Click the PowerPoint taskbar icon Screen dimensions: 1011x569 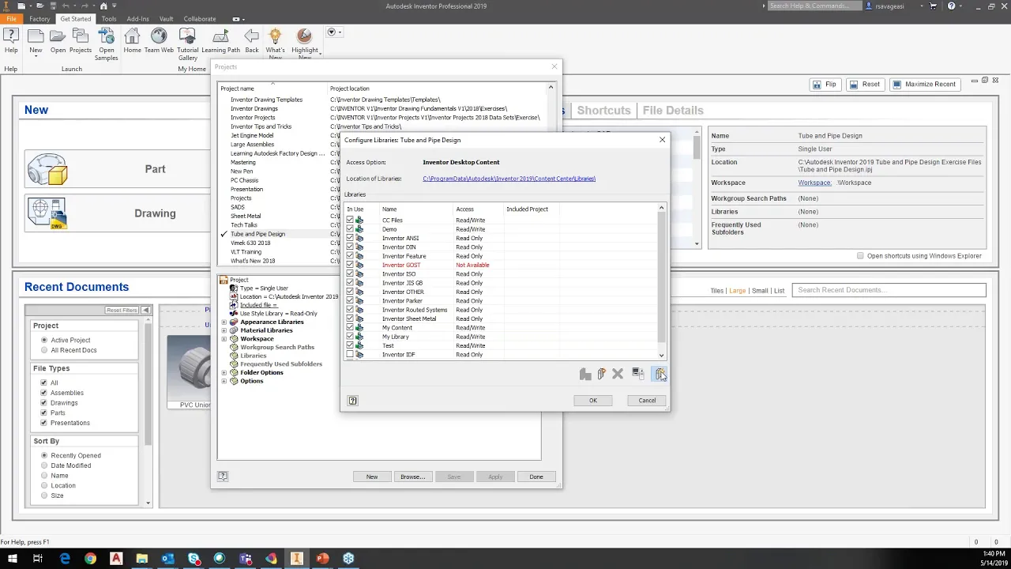pos(322,560)
